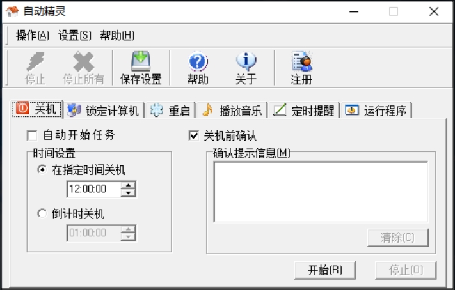This screenshot has width=455, height=290.
Task: Open the 运行程序 tab
Action: 376,111
